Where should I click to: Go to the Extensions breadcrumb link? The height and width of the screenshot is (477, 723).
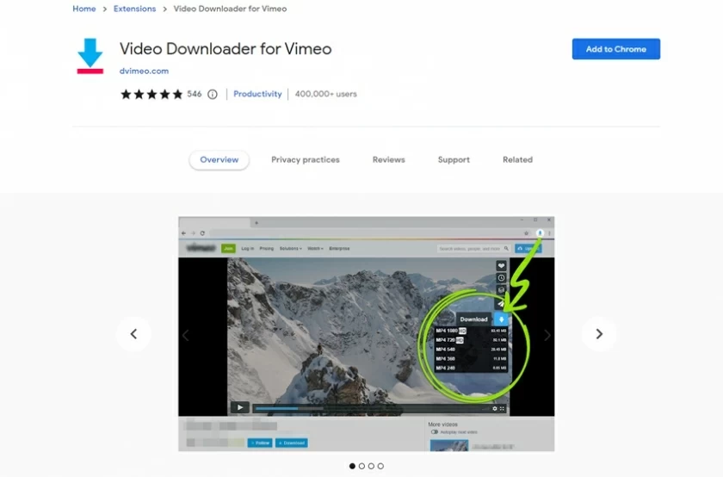click(x=134, y=9)
